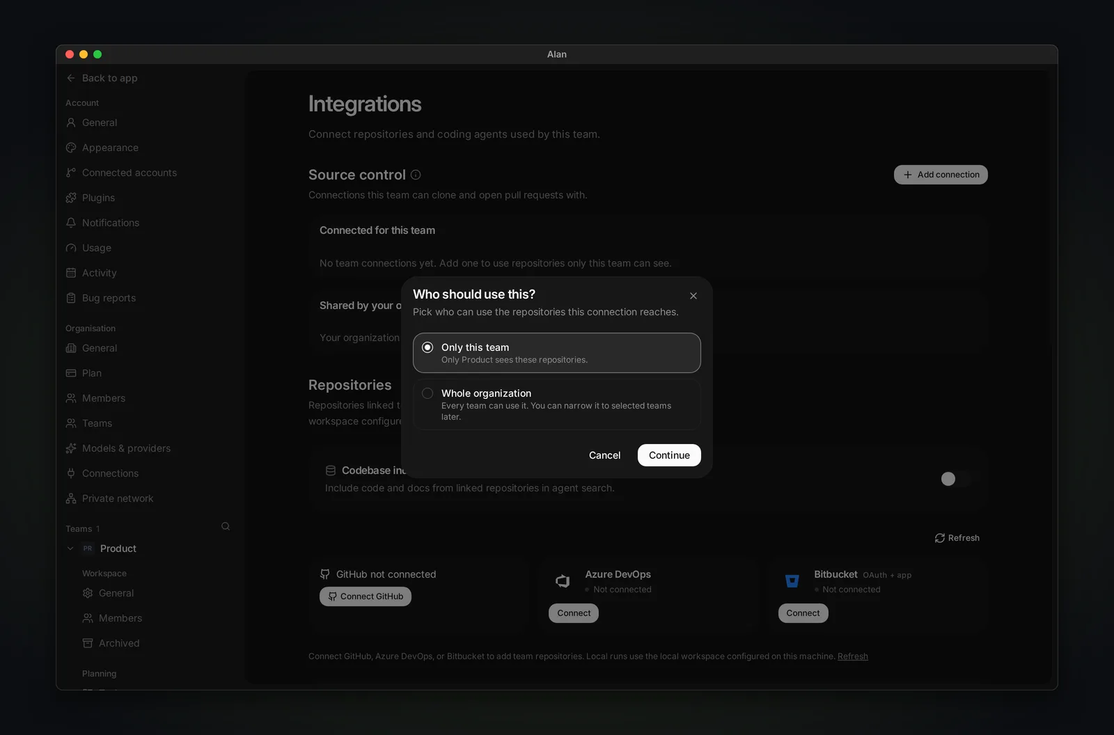Open Appearance settings palette icon

pyautogui.click(x=71, y=148)
